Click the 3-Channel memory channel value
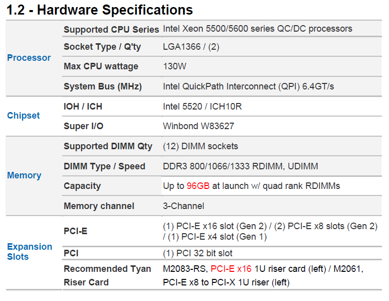 point(184,206)
